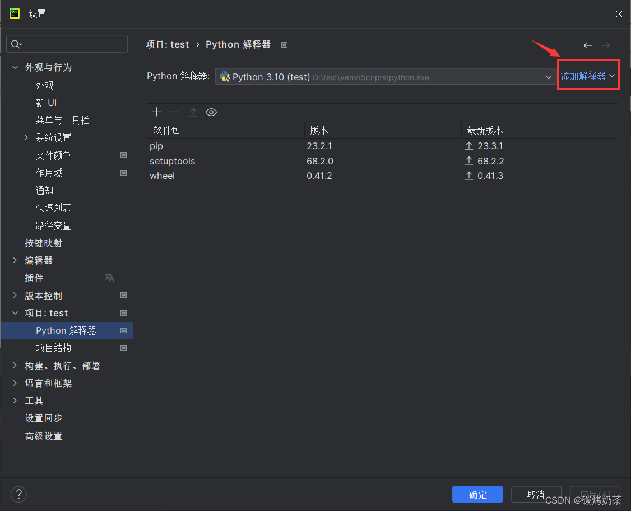Expand the 编辑器 section

click(15, 260)
